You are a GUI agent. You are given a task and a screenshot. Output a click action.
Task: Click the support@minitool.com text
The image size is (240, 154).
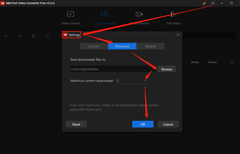pyautogui.click(x=86, y=110)
